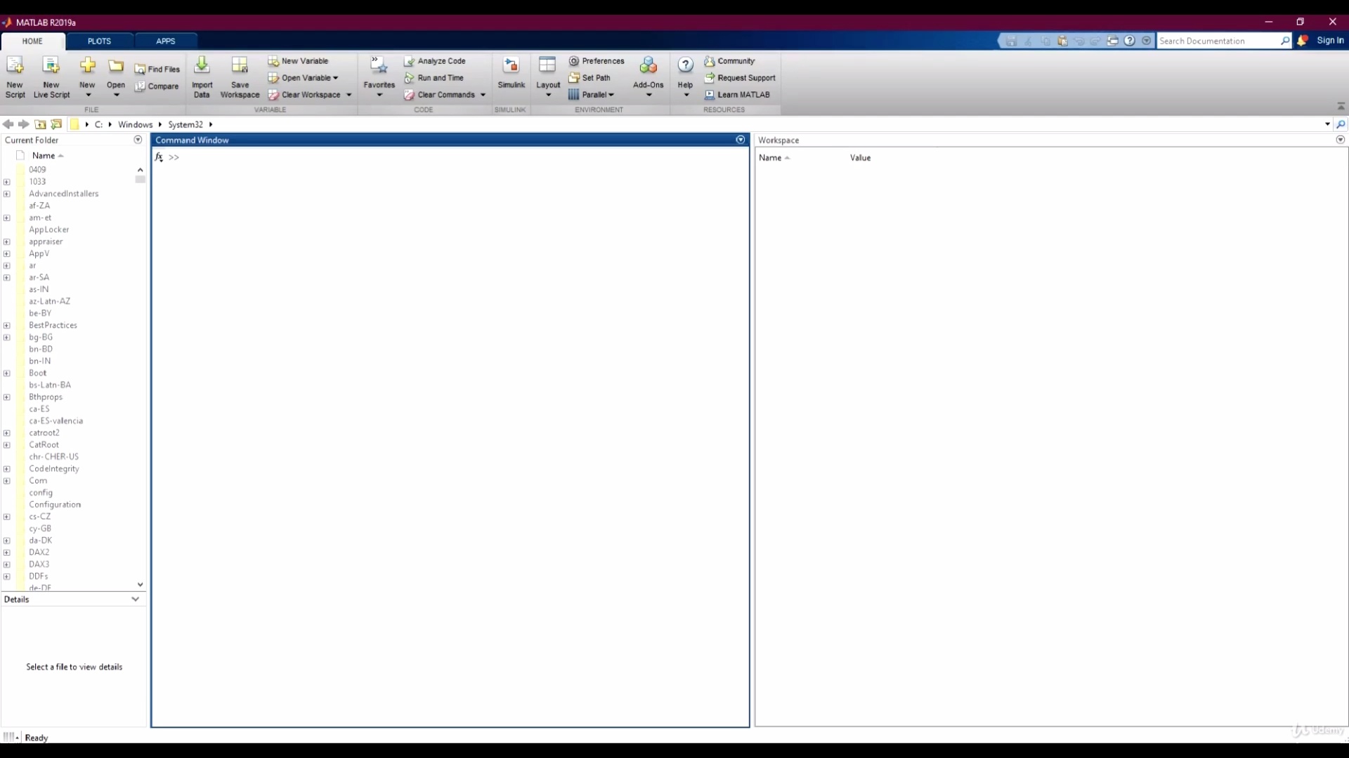Click the Search Documentation field
Screen dimensions: 1349x758
click(x=1218, y=41)
